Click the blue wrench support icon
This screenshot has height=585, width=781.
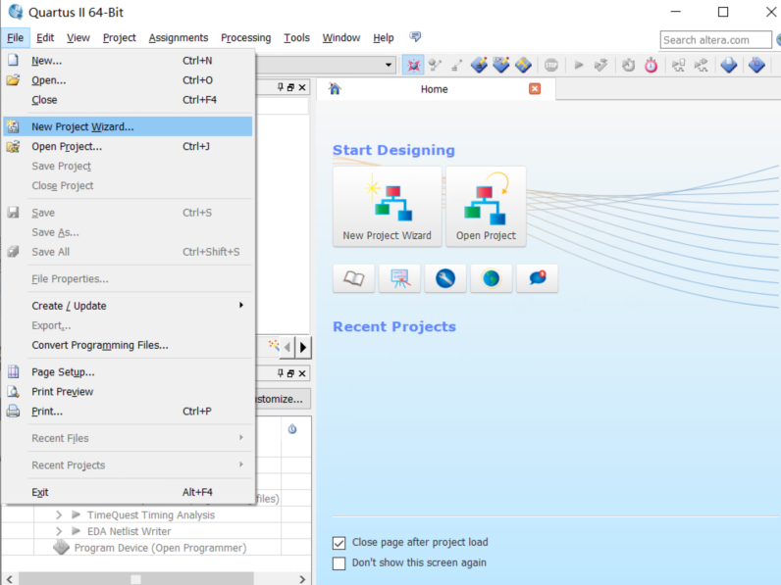click(x=445, y=278)
